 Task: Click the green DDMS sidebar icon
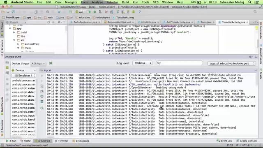pos(7,67)
